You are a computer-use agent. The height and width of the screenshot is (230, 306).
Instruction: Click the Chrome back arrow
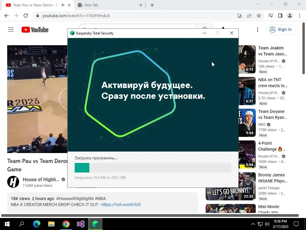click(7, 16)
